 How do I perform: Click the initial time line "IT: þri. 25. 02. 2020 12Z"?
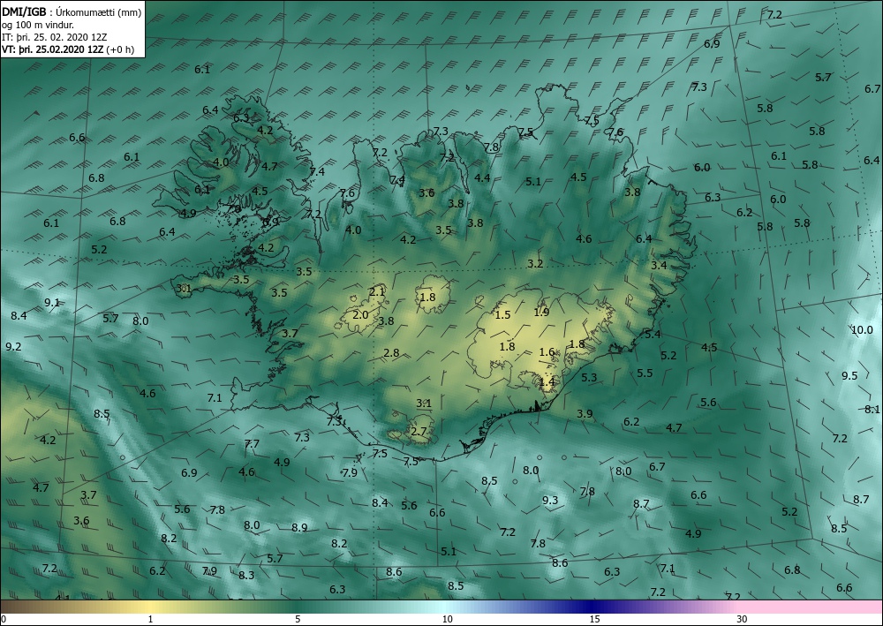[x=54, y=37]
